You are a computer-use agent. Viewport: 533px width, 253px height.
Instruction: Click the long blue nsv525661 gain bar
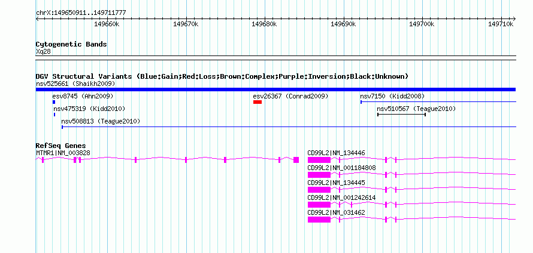(x=275, y=90)
